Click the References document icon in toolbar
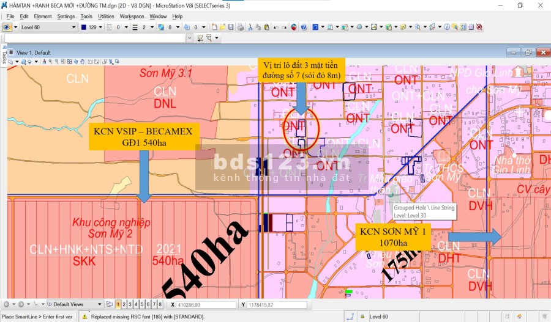 pos(330,27)
